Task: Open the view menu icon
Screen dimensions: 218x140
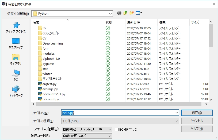Action: 139,13
